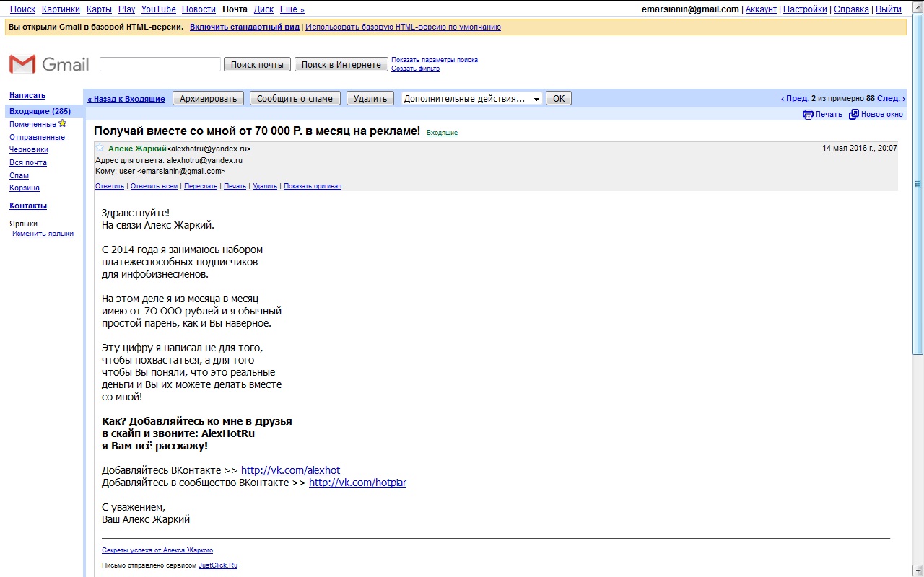Go to next message with След.
The width and height of the screenshot is (924, 577).
(891, 98)
